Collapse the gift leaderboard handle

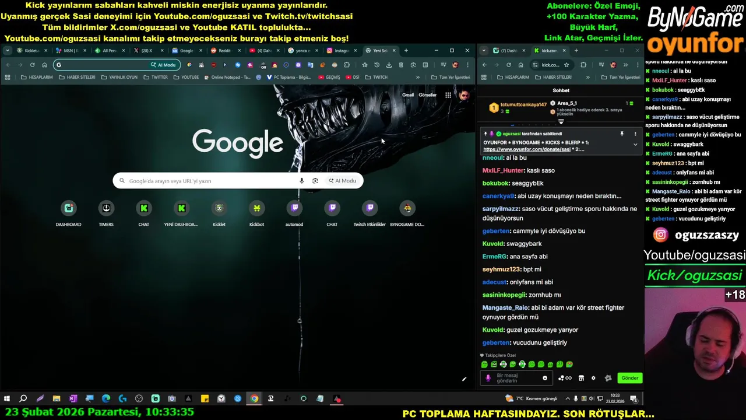pos(561,122)
